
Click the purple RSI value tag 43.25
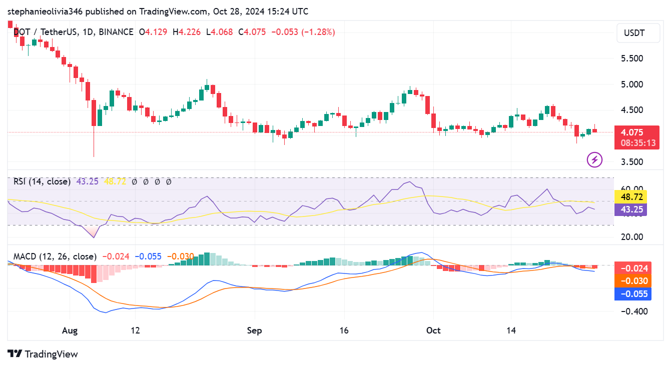(x=631, y=209)
